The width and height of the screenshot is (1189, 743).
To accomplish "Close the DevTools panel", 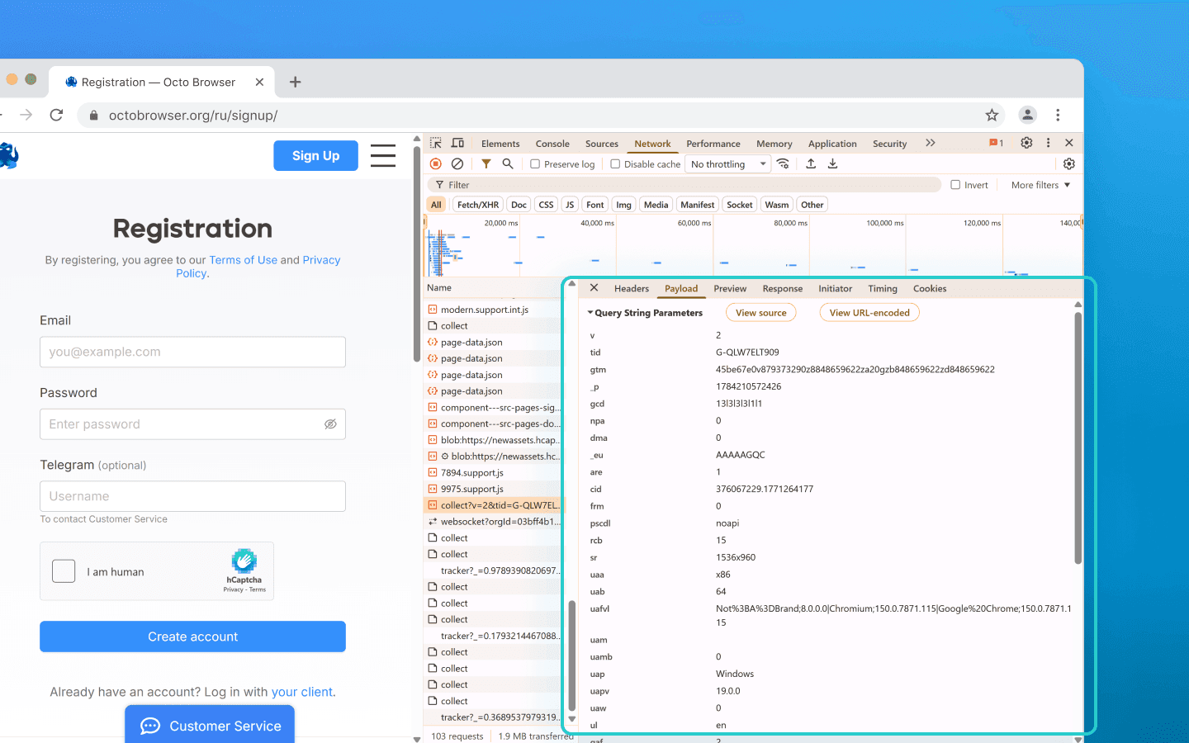I will pos(1069,143).
